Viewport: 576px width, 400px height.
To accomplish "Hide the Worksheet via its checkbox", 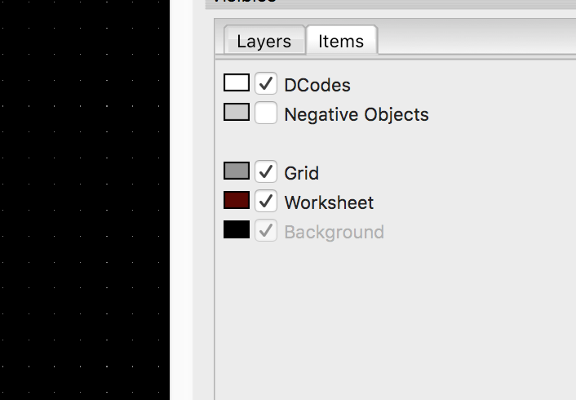I will (x=266, y=202).
